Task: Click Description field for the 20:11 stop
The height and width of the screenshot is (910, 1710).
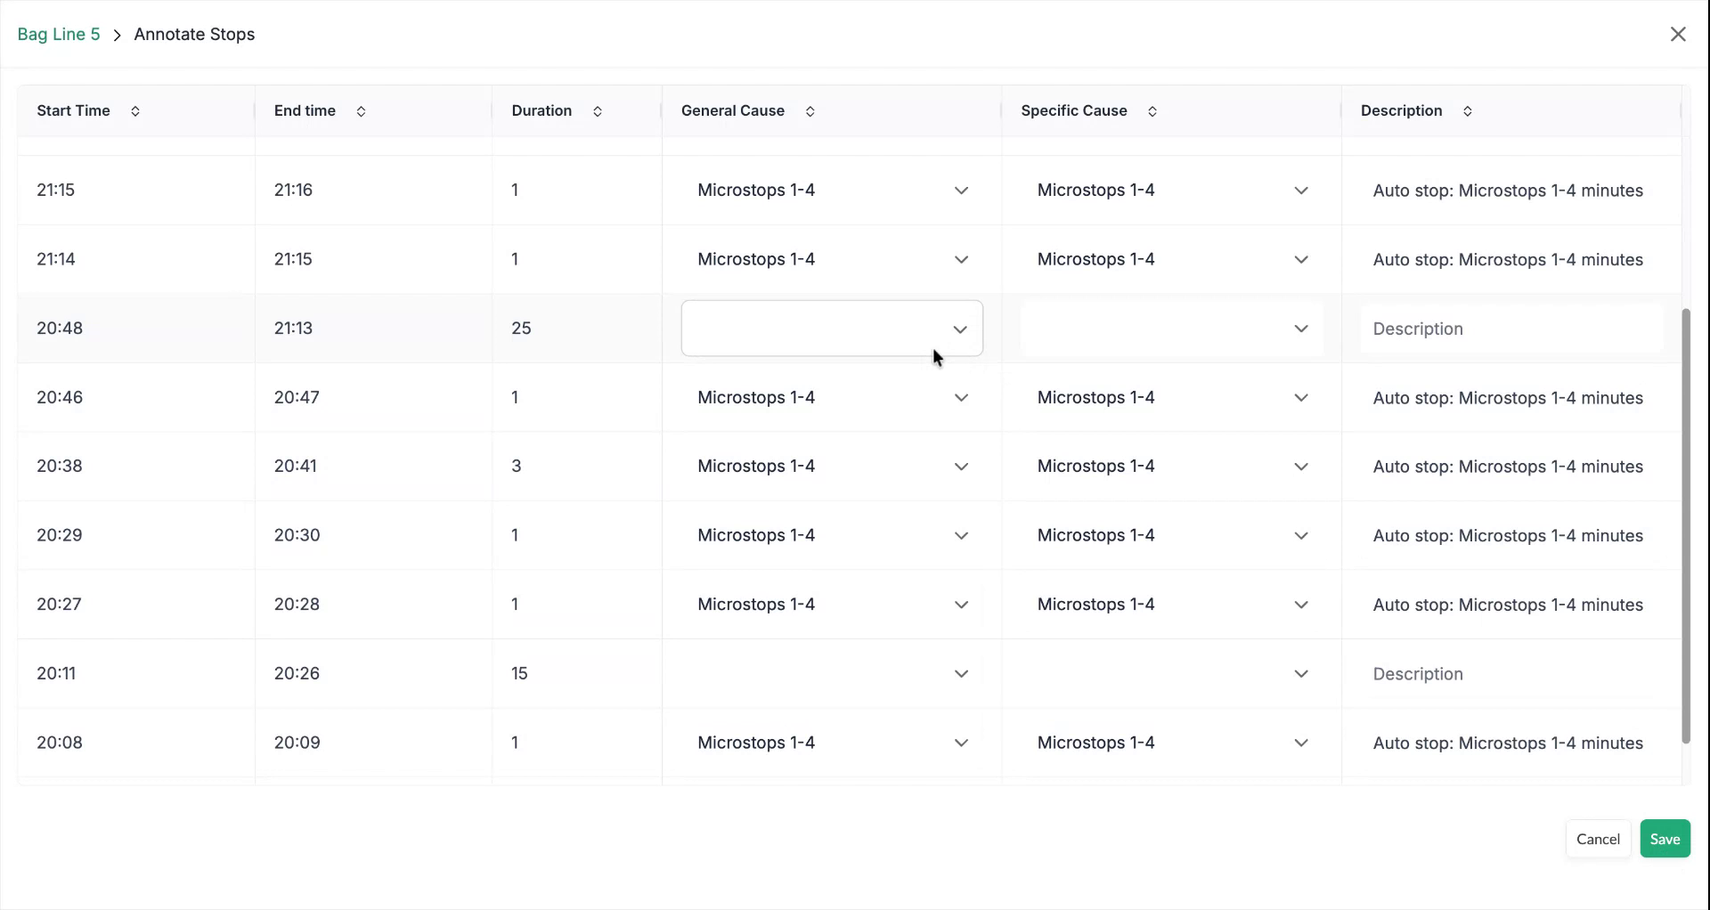Action: point(1510,674)
